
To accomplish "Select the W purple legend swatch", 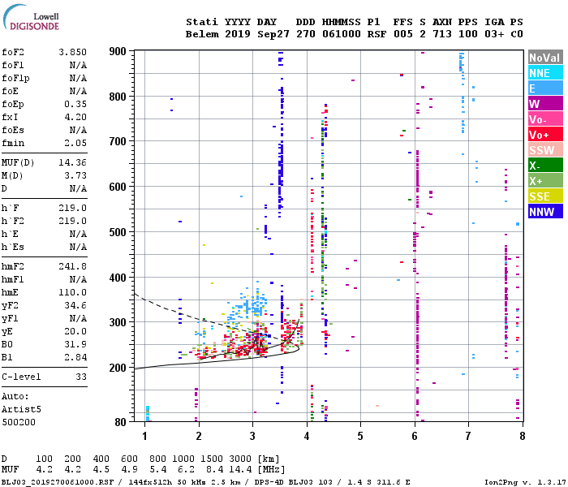I will click(545, 104).
